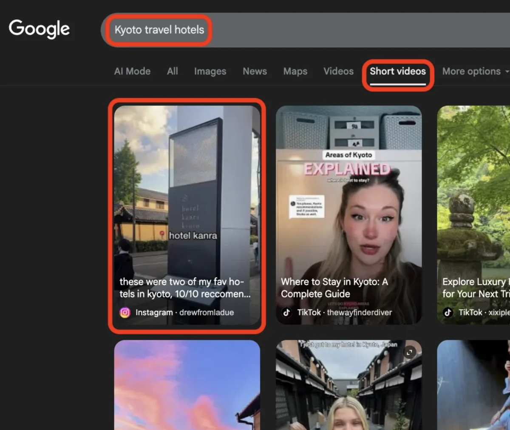This screenshot has height=430, width=510.
Task: Open the blue light beam video in the bottom row
Action: [473, 385]
